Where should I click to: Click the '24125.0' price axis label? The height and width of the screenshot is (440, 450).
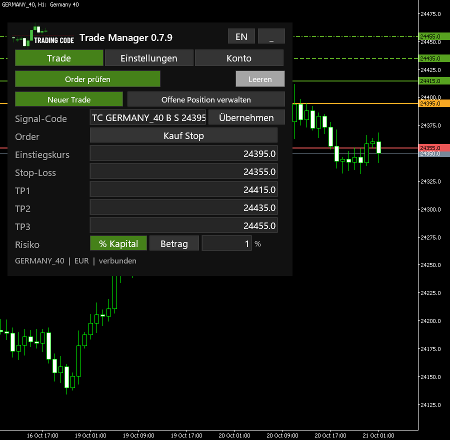tap(430, 404)
